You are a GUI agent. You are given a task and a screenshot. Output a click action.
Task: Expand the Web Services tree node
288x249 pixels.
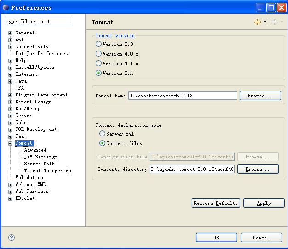click(10, 192)
